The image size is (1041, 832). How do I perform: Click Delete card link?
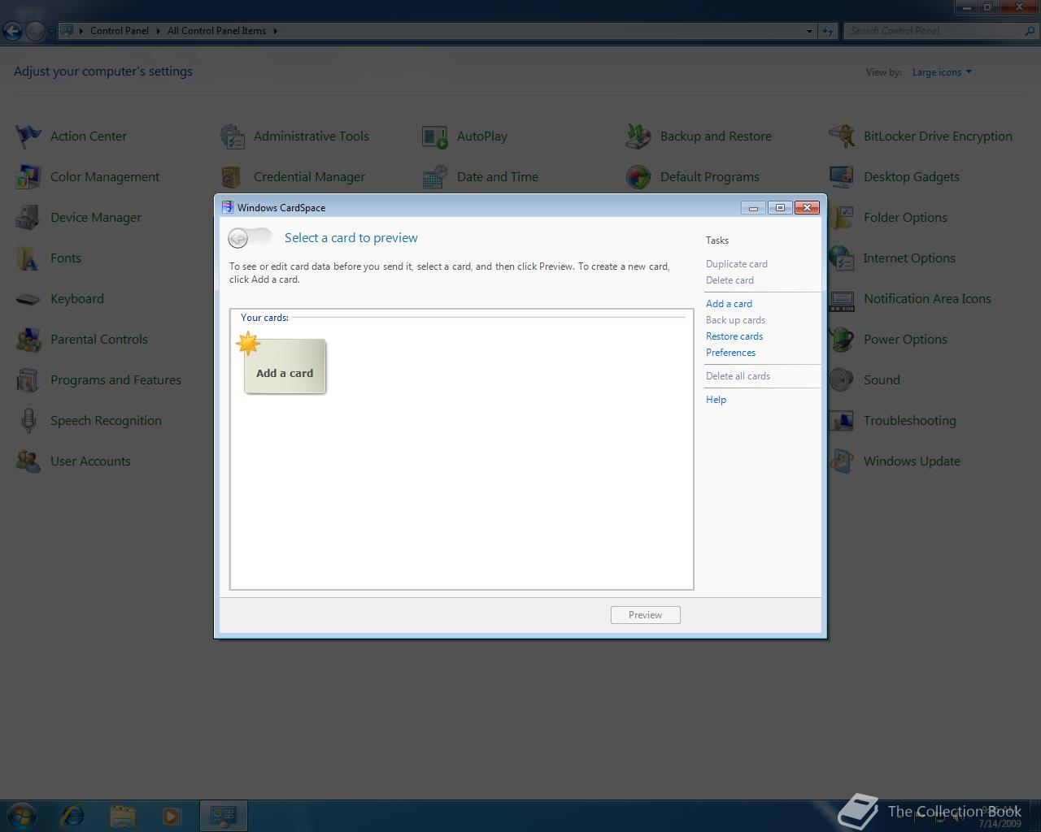[x=730, y=280]
